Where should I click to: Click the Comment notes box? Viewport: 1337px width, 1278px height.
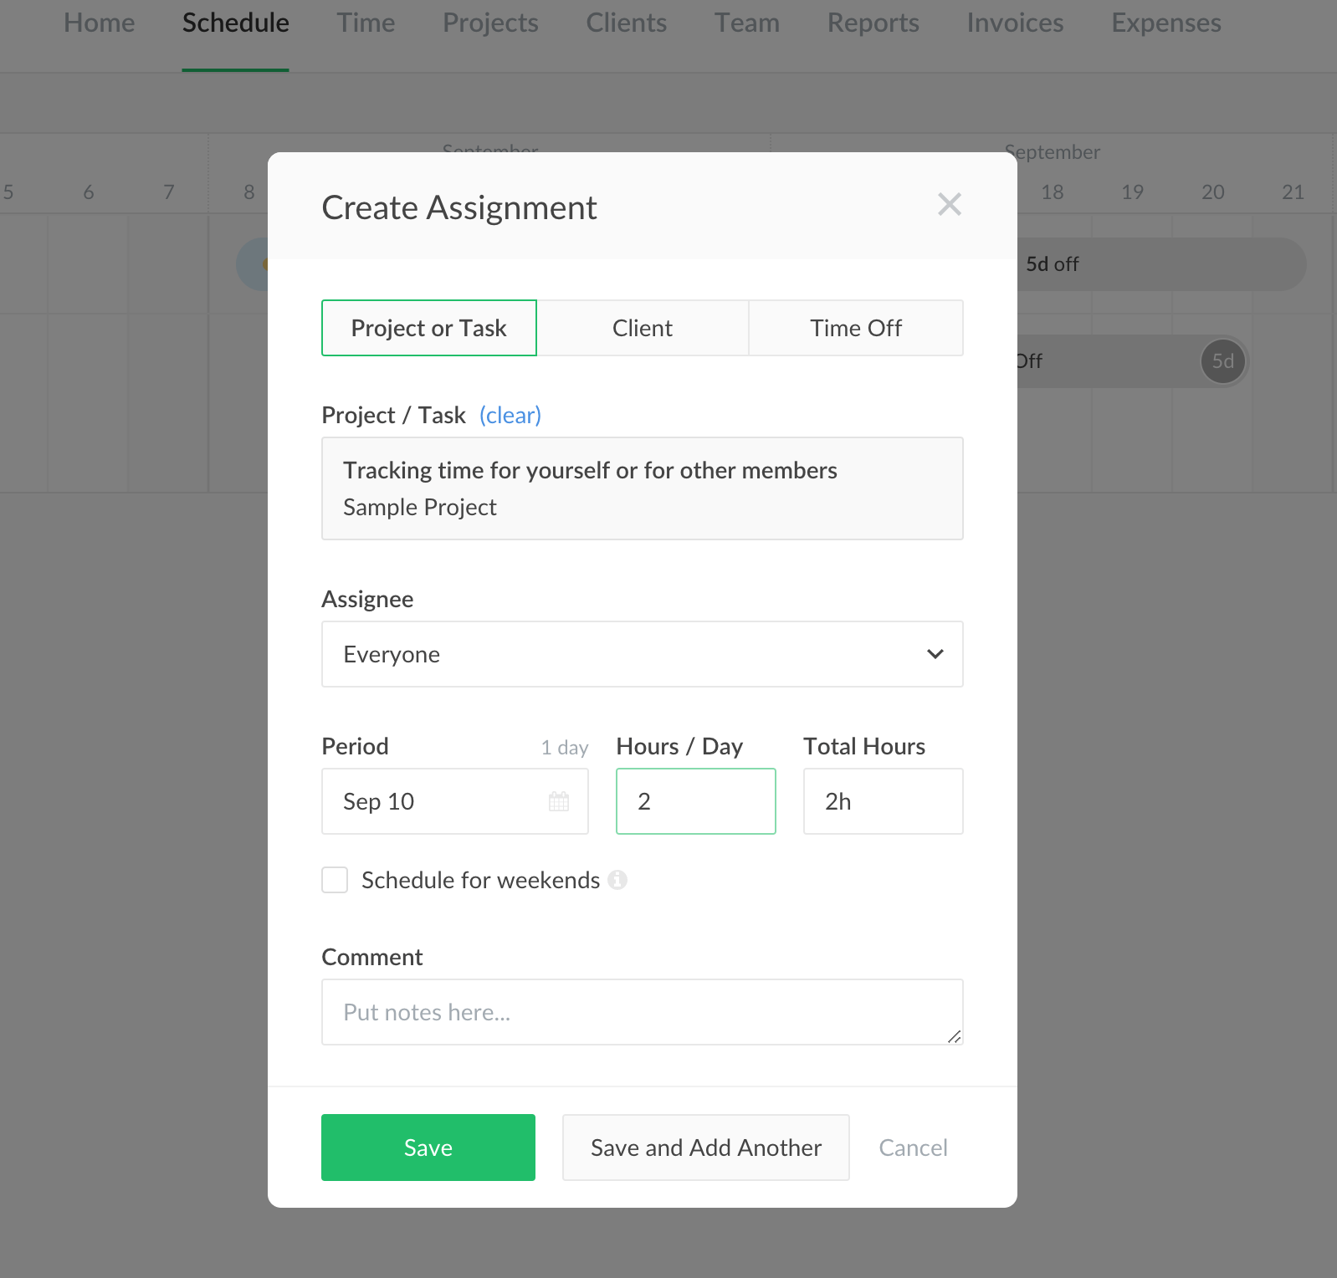tap(641, 1012)
